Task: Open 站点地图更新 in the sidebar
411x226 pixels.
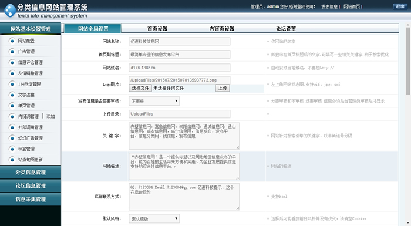Action: (x=30, y=160)
